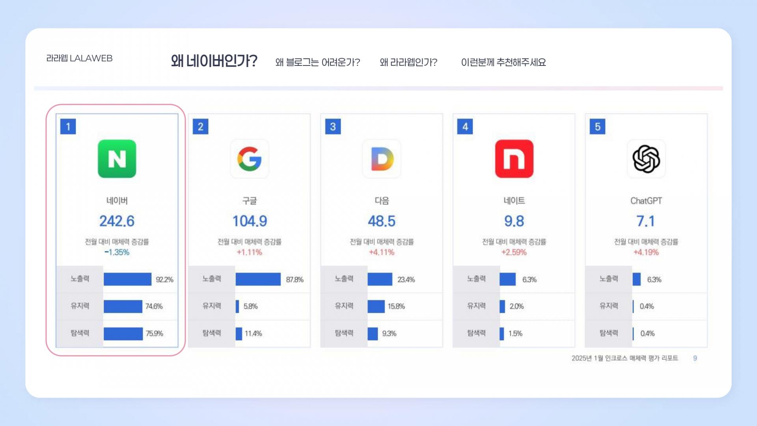757x426 pixels.
Task: Click Naver's 노출력 92.2% bar
Action: pyautogui.click(x=127, y=279)
